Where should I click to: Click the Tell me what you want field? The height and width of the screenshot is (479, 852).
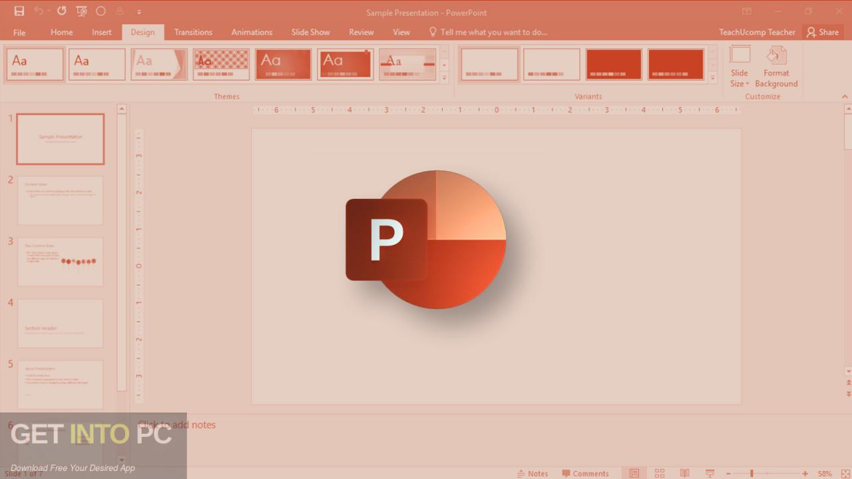click(x=493, y=32)
